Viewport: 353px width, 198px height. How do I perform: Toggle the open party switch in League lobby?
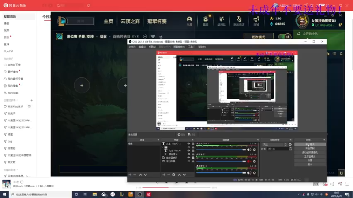tap(285, 37)
